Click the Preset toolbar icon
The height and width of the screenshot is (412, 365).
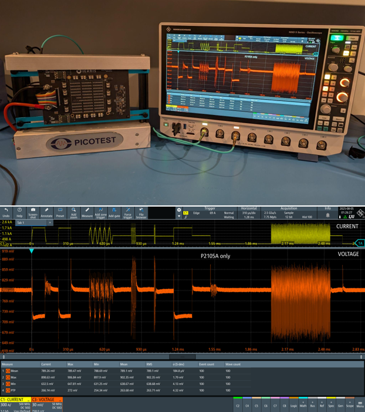coord(60,212)
